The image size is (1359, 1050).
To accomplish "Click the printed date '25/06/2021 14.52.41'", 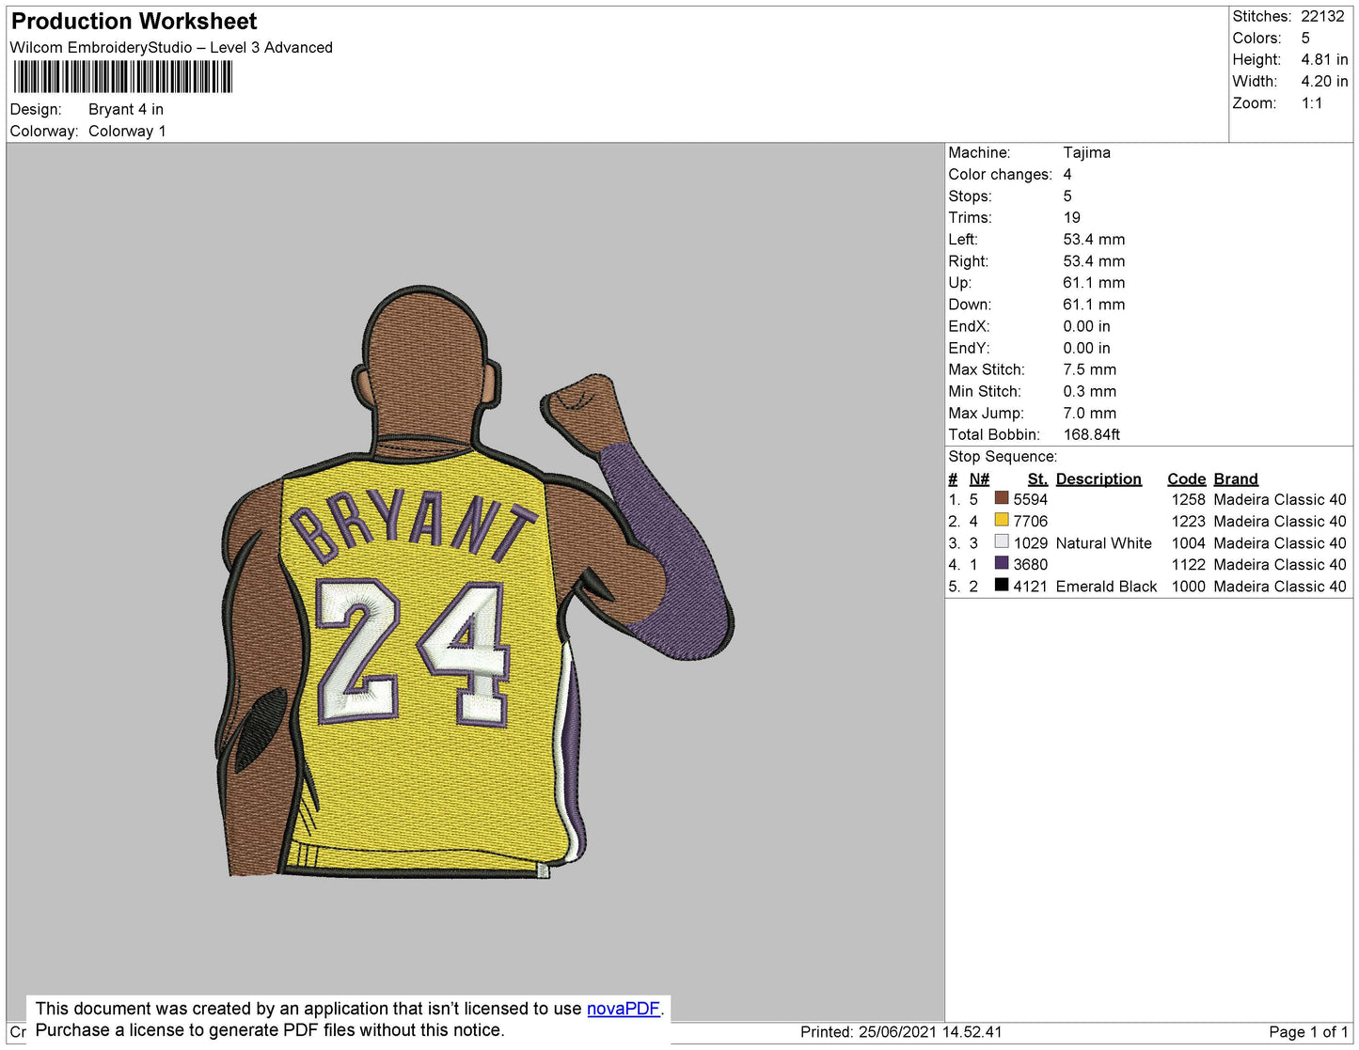I will [x=930, y=1032].
